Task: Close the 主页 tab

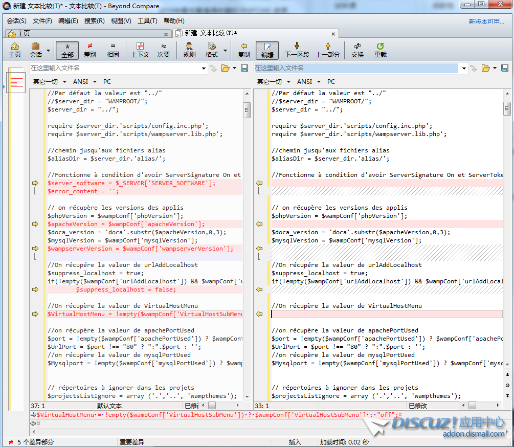Action: [166, 34]
